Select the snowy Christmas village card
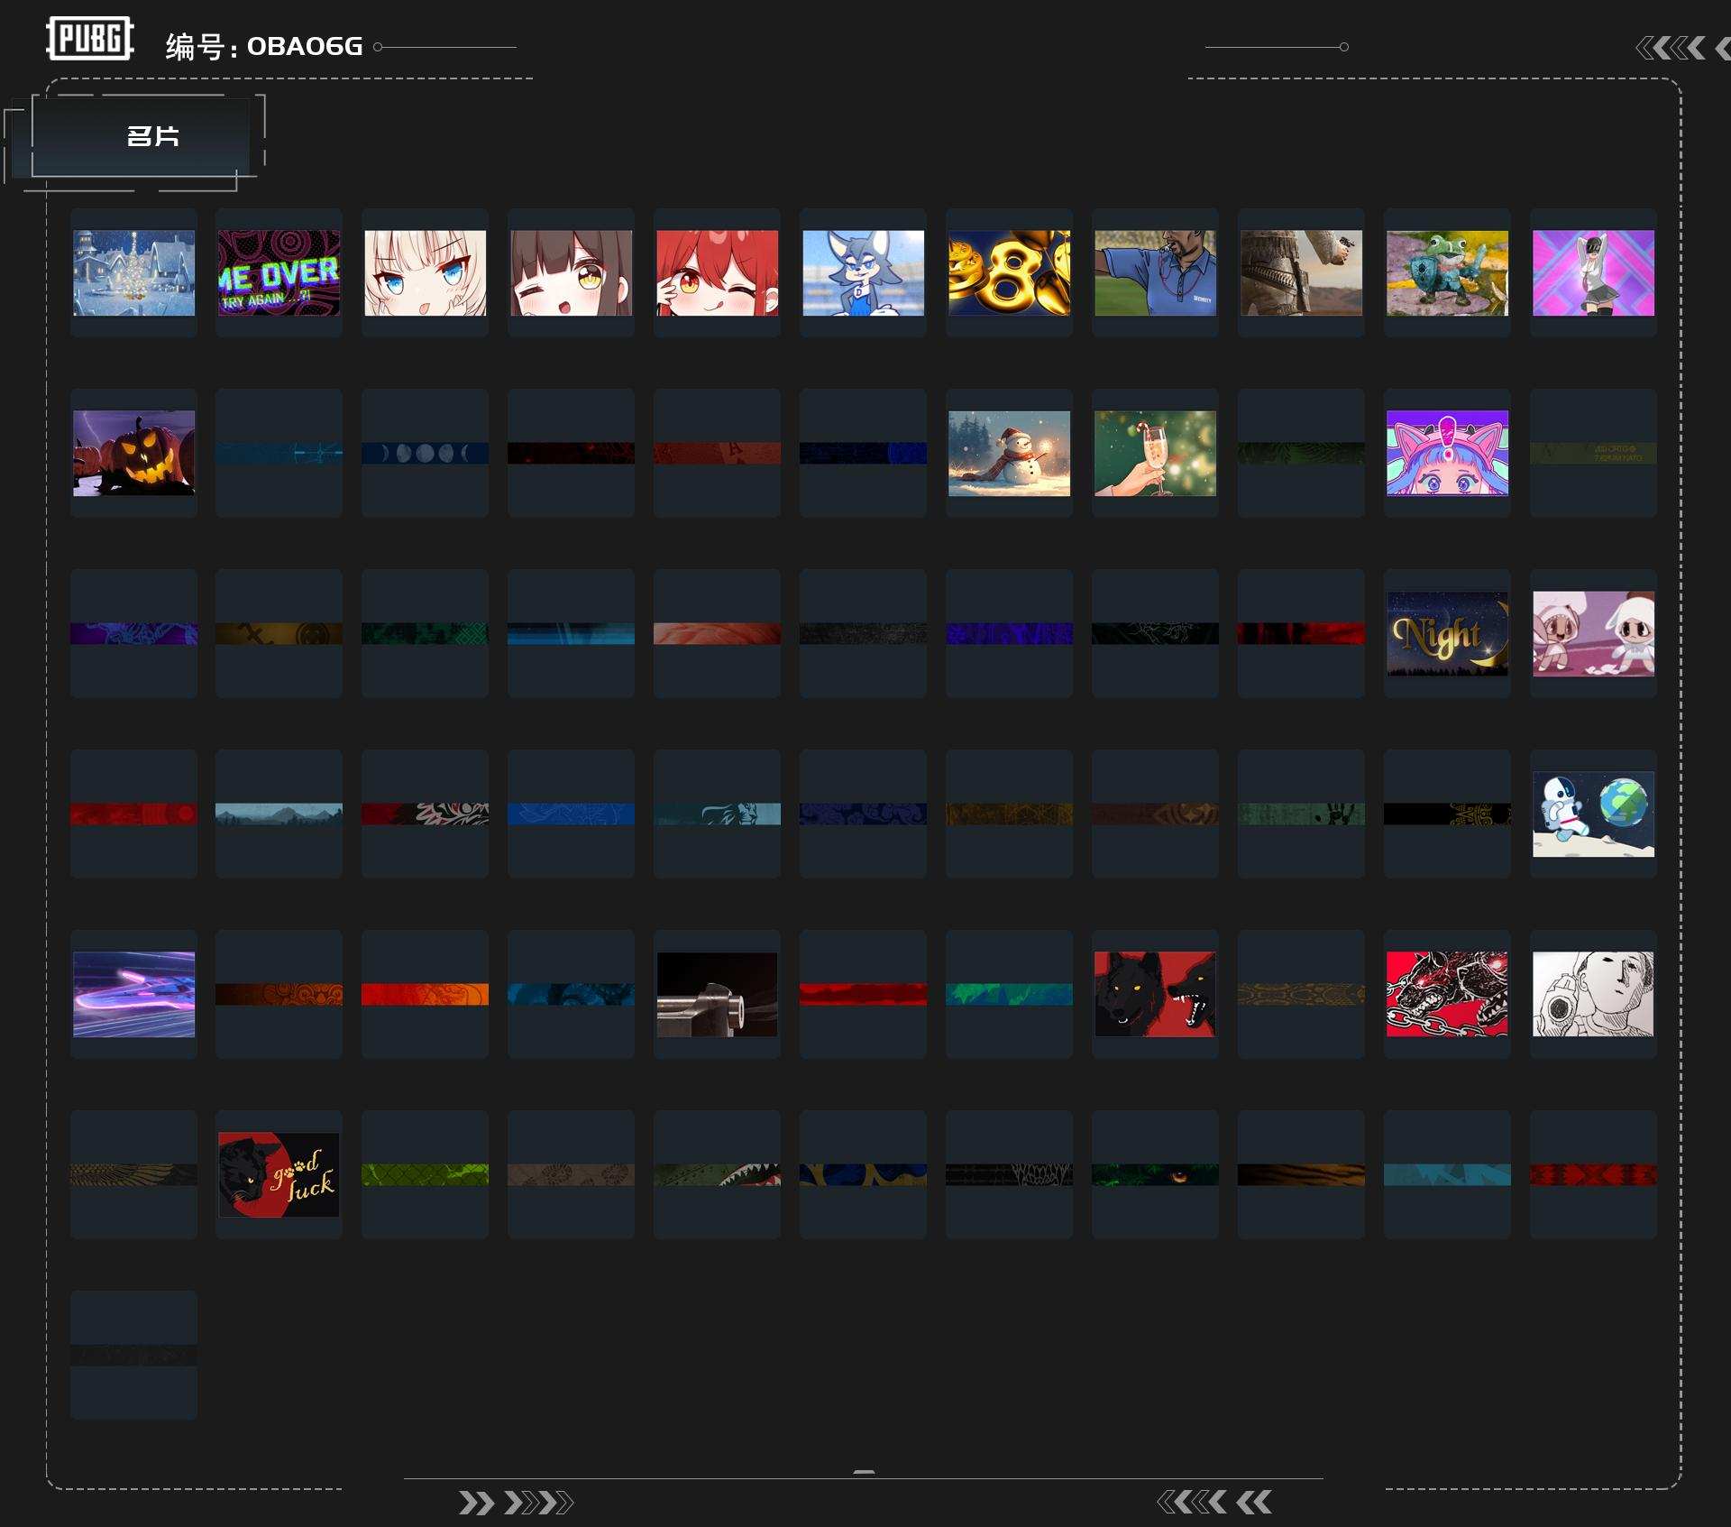Image resolution: width=1731 pixels, height=1527 pixels. point(133,272)
